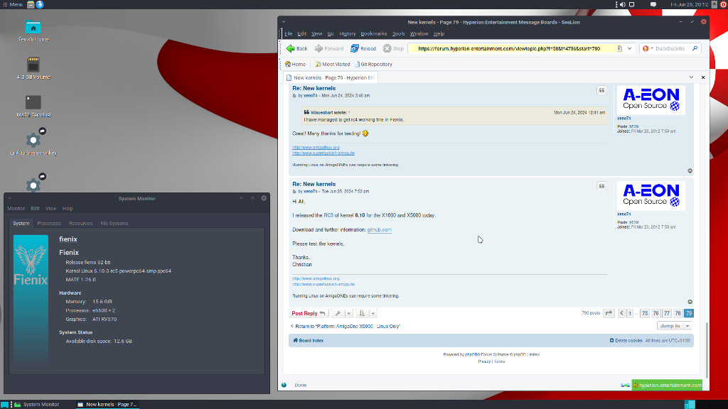Click the volume speaker icon in system tray
This screenshot has width=728, height=409.
623,4
